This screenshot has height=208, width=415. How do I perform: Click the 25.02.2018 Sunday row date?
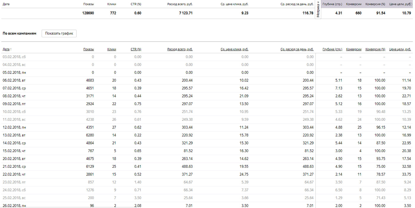[x=14, y=198]
